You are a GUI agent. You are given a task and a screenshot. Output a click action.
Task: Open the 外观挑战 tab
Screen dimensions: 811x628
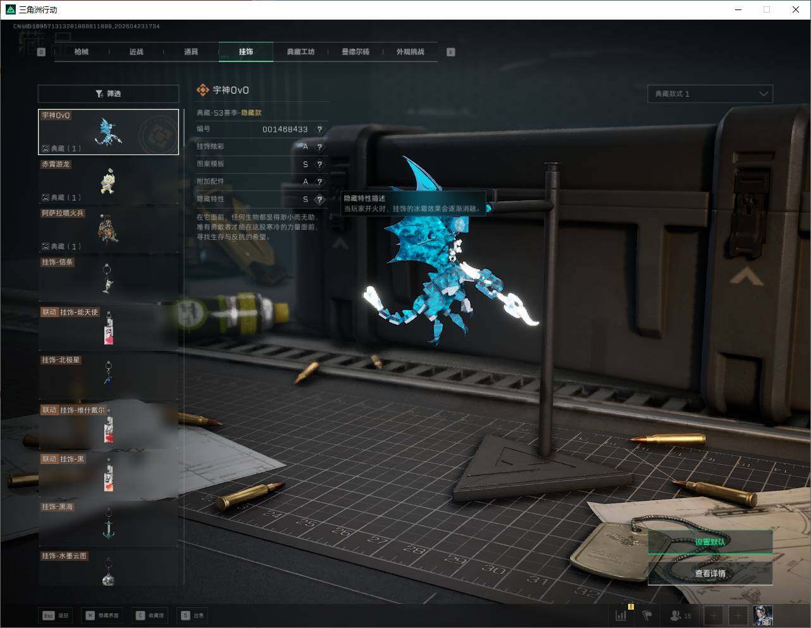tap(410, 52)
